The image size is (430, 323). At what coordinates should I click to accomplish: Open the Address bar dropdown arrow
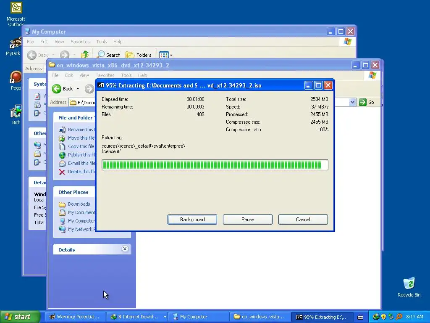click(x=352, y=102)
